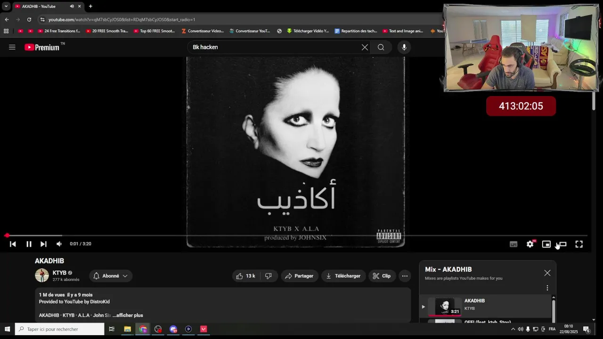The width and height of the screenshot is (603, 339).
Task: Mute the player volume
Action: point(59,244)
